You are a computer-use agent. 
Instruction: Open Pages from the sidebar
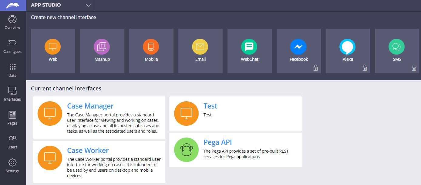pyautogui.click(x=12, y=118)
